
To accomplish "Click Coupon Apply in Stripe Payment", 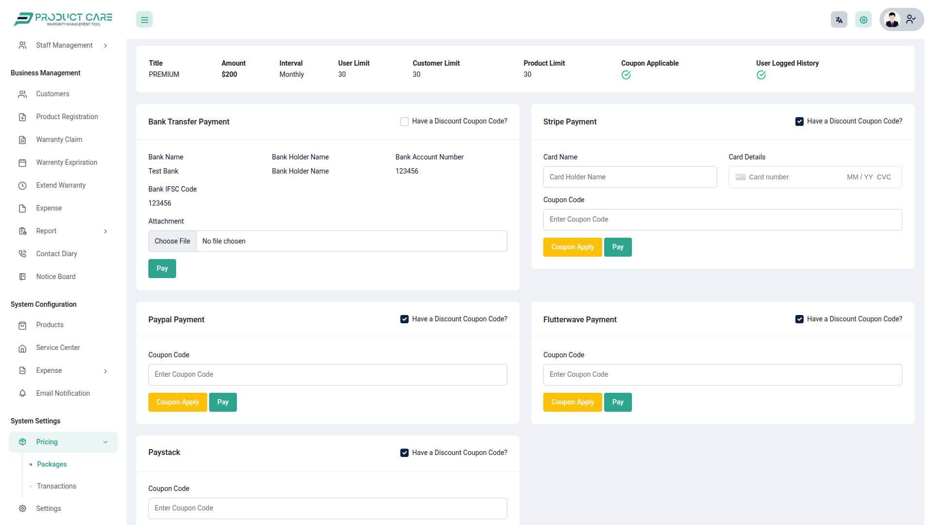I will pos(573,247).
